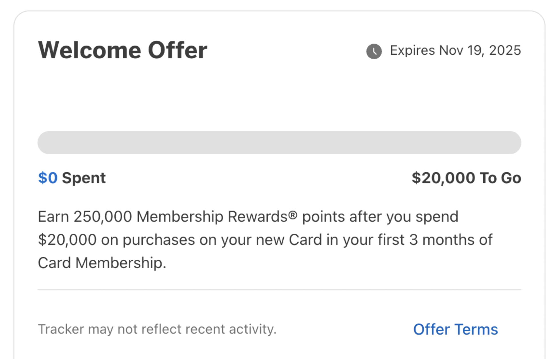
Task: Click the middle of the spending progress bar
Action: [x=279, y=143]
